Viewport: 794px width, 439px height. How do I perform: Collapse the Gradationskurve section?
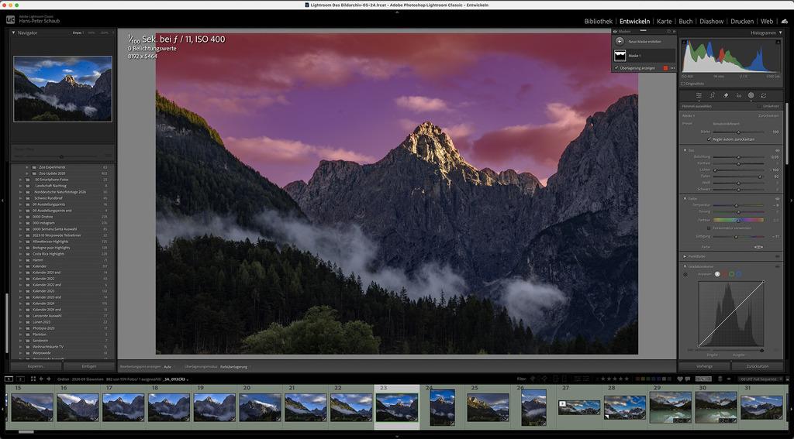tap(685, 266)
